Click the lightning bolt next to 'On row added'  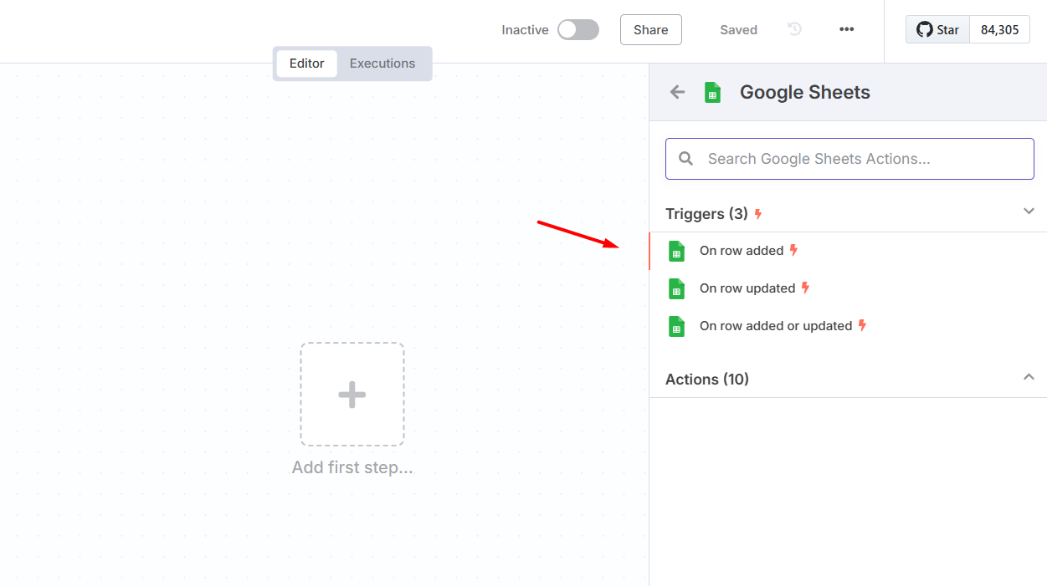(x=794, y=250)
